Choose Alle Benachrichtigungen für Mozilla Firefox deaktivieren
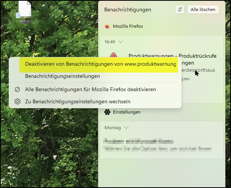This screenshot has width=231, height=188. (91, 89)
